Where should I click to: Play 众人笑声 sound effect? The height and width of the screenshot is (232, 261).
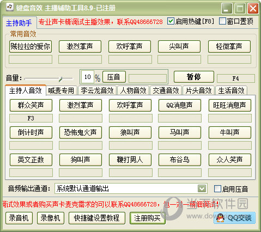point(230,160)
